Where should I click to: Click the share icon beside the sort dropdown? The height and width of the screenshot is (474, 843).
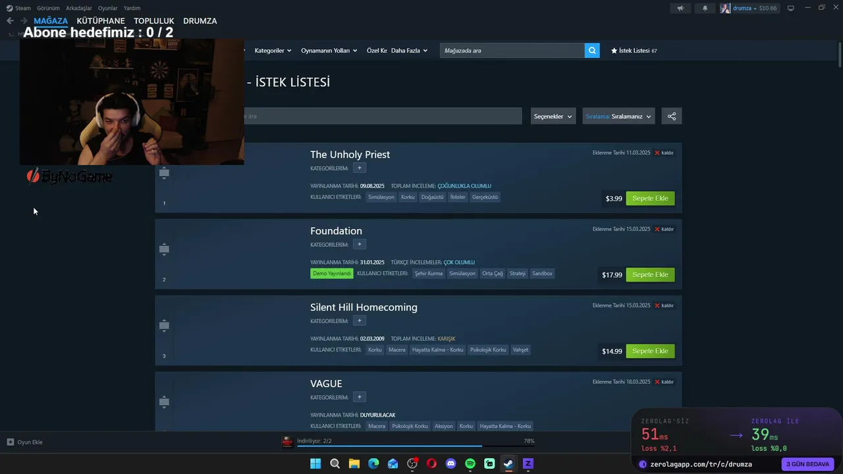[672, 117]
